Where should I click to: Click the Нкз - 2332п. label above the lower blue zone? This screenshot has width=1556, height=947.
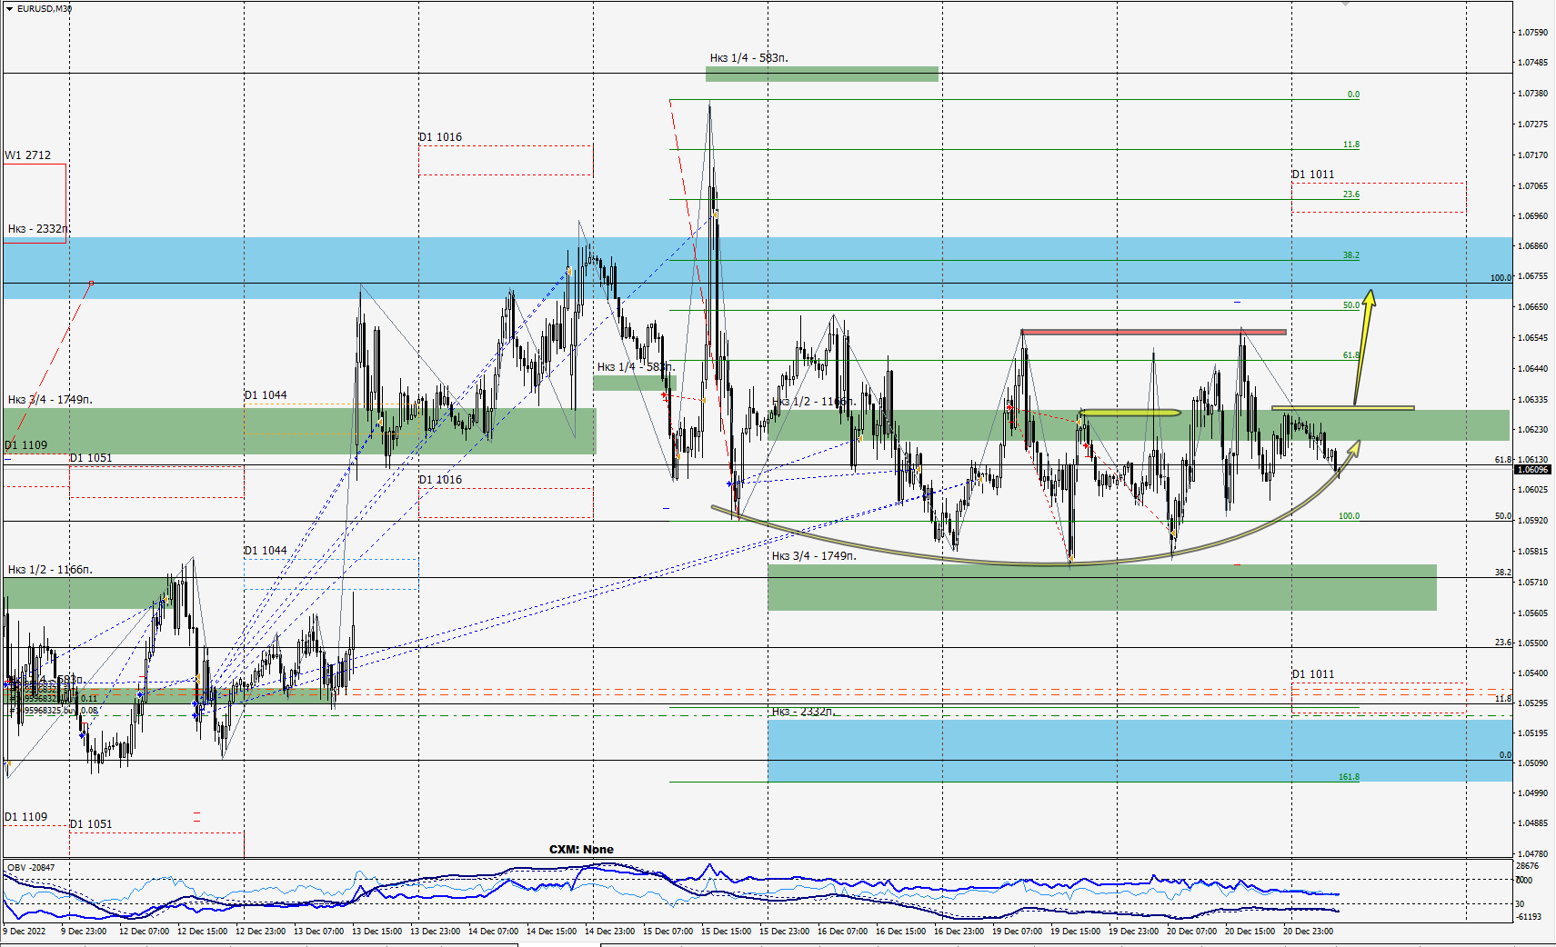(802, 712)
